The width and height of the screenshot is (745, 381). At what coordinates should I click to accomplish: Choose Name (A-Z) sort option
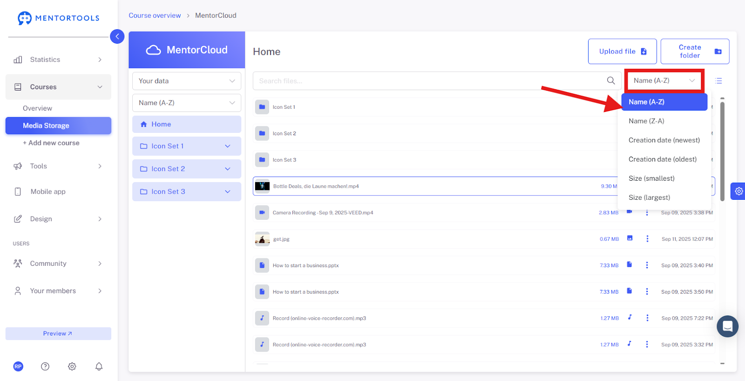664,102
